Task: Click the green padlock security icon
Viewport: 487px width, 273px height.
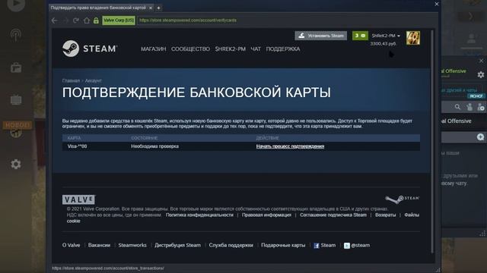Action: pyautogui.click(x=96, y=20)
